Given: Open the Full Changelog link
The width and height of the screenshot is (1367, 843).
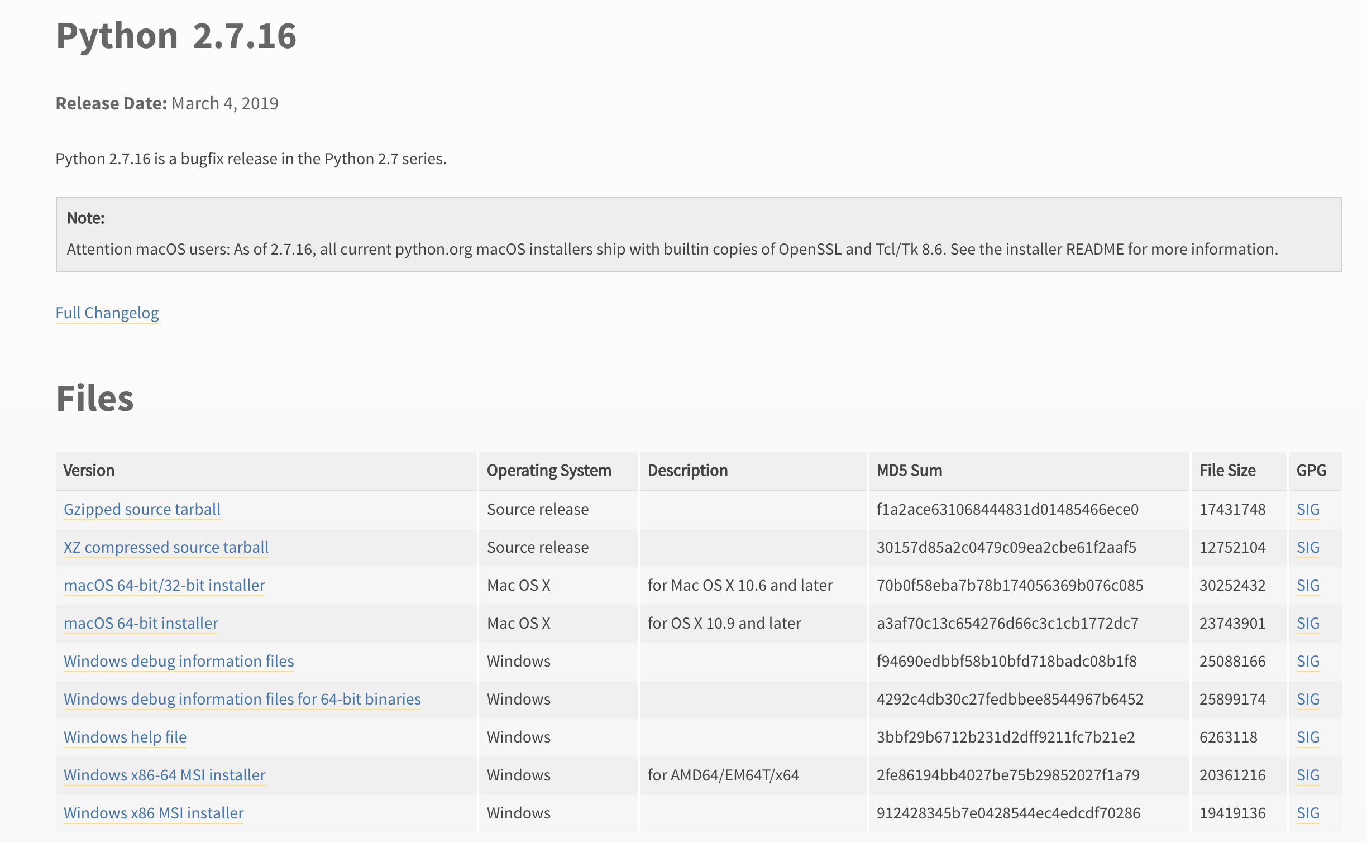Looking at the screenshot, I should click(107, 313).
